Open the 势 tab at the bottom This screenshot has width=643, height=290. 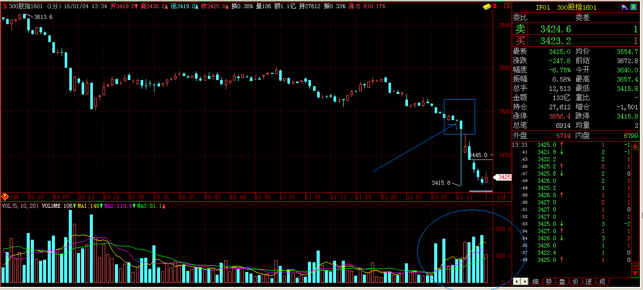click(549, 281)
